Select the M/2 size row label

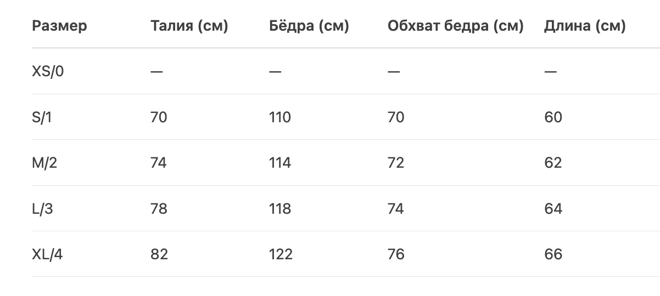click(x=44, y=163)
